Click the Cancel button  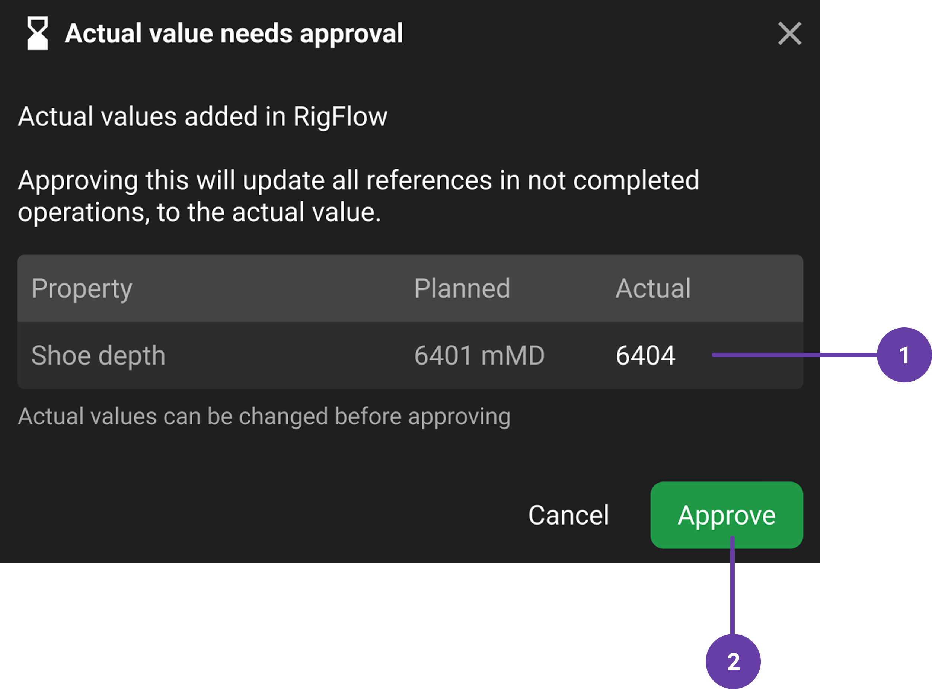click(569, 515)
